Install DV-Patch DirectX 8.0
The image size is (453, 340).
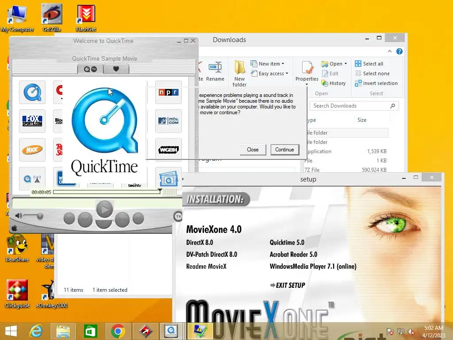(212, 255)
